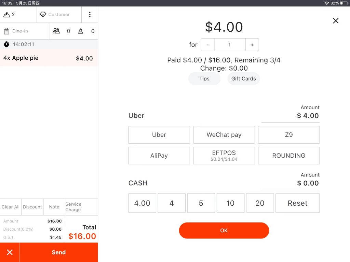Select the 4 dollar cash button
The image size is (350, 262).
click(172, 203)
